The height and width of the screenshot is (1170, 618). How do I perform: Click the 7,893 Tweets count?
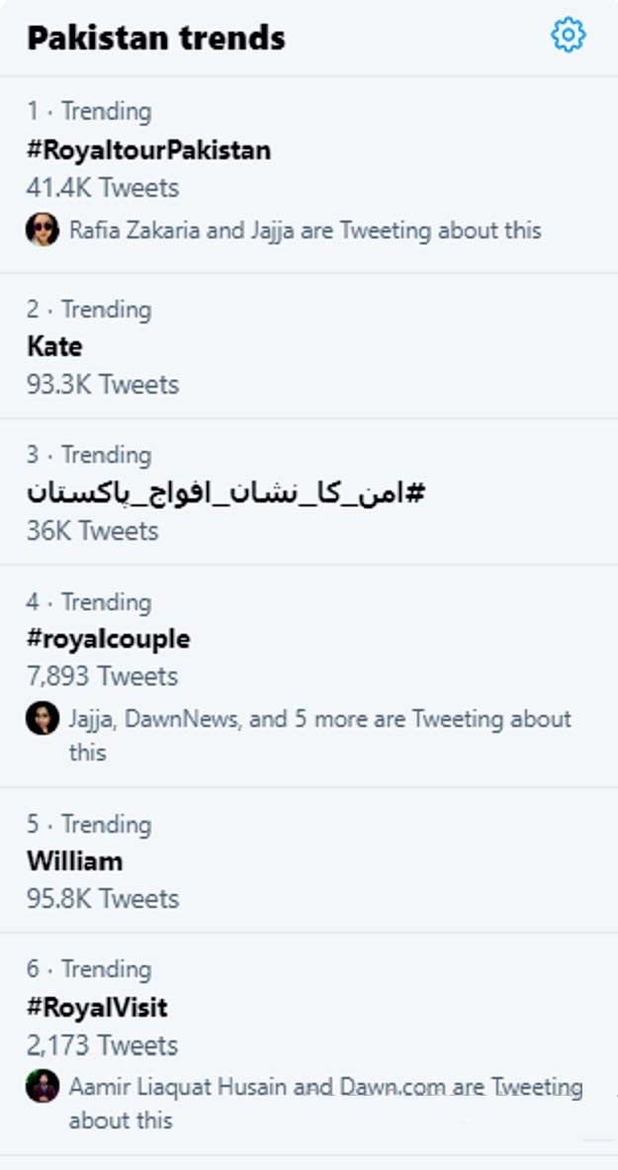[x=103, y=676]
